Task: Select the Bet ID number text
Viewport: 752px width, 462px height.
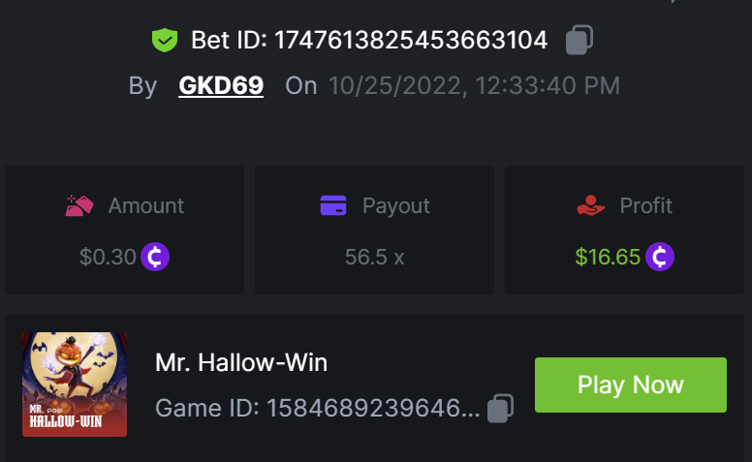Action: pos(411,40)
